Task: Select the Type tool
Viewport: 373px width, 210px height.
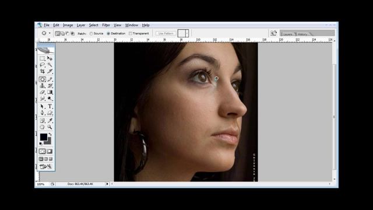Action: coord(50,106)
